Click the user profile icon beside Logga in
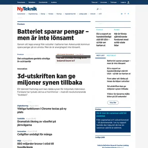 (128, 2)
